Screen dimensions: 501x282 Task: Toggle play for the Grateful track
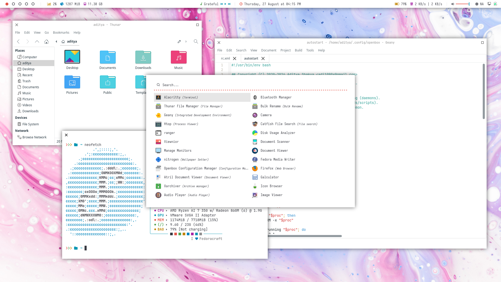(x=225, y=4)
